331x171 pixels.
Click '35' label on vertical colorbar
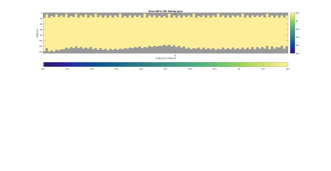pos(297,21)
